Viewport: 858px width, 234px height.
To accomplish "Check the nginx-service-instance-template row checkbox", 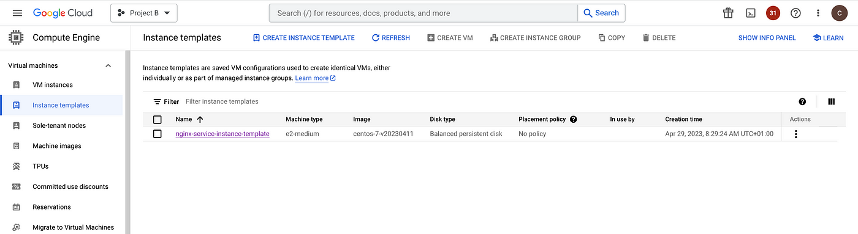I will (x=158, y=134).
